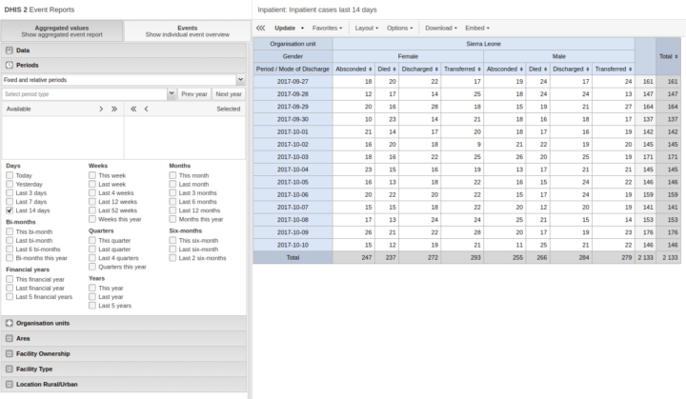Tick the This year checkbox
Viewport: 686px width, 399px height.
point(92,288)
